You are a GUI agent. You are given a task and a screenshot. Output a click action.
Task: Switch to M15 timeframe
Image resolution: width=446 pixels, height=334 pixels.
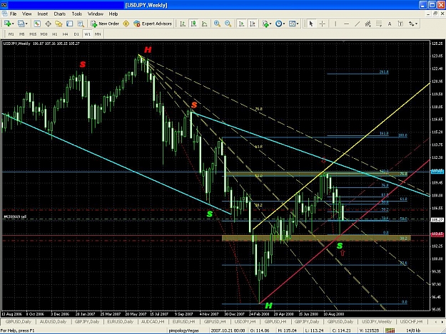[x=33, y=34]
